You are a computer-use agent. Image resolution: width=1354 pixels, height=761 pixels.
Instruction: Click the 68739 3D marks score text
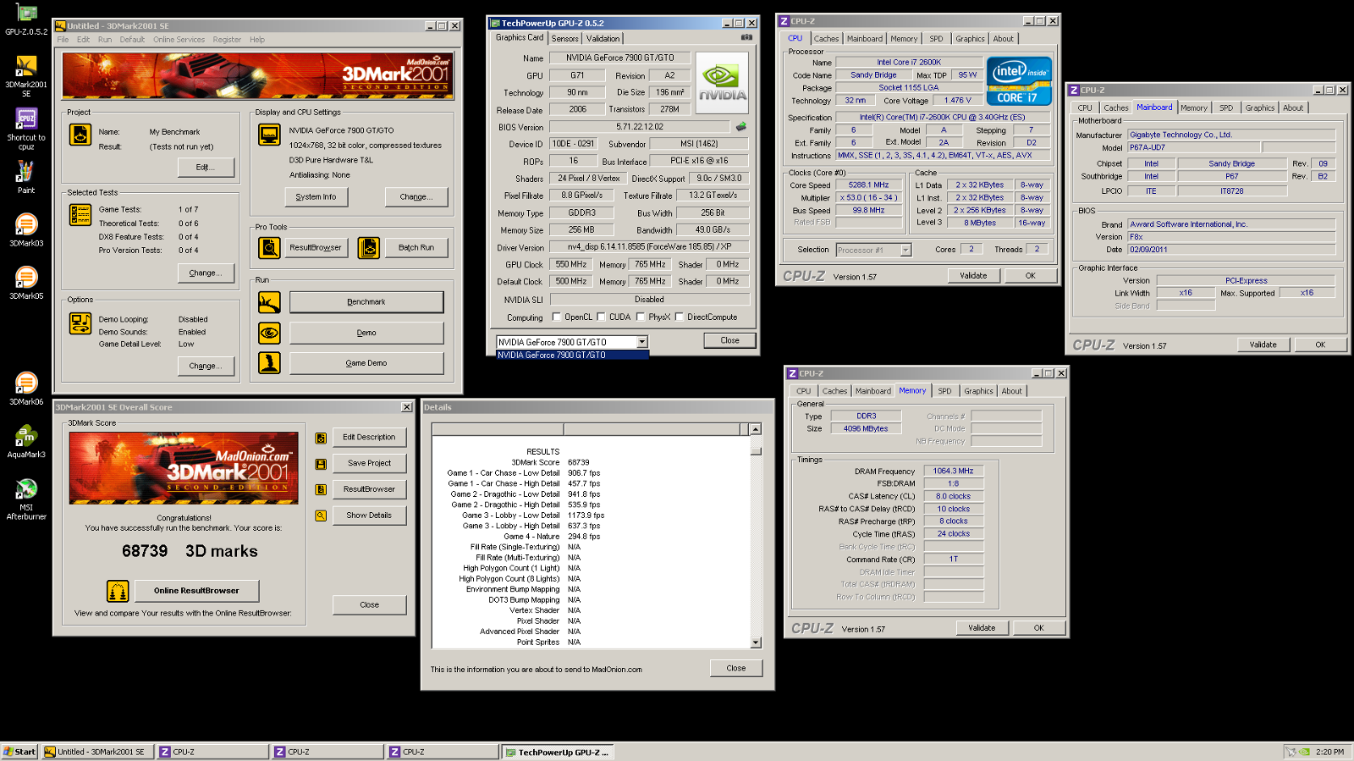(190, 551)
